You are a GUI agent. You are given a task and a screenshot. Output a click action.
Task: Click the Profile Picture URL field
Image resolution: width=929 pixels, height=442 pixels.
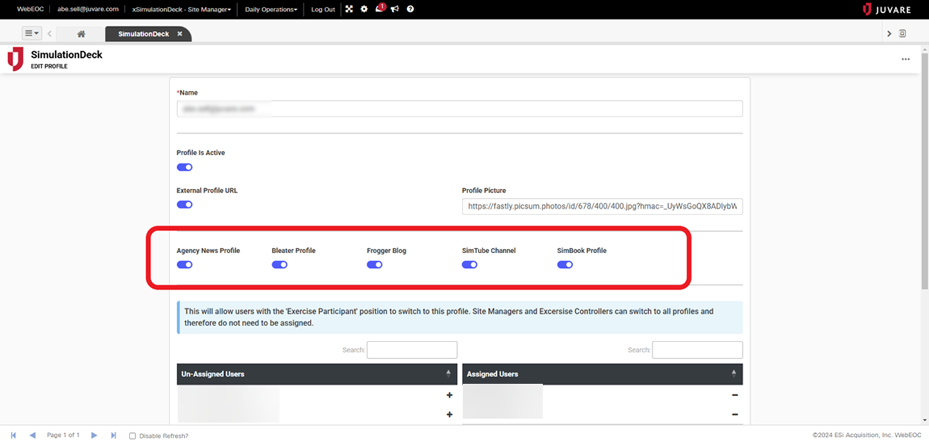pyautogui.click(x=602, y=206)
